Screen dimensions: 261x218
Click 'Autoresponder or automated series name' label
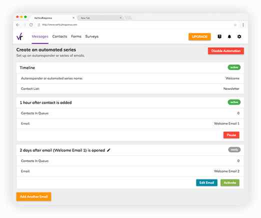[x=52, y=78]
